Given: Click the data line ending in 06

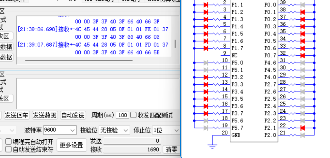Looking at the screenshot, I should tap(117, 37).
